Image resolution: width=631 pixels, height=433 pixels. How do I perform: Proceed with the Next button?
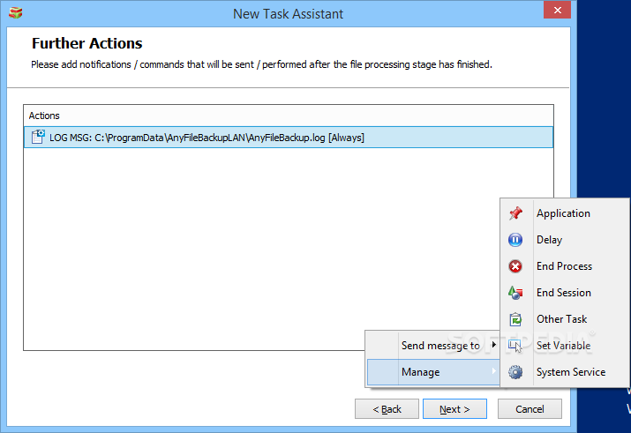(454, 409)
